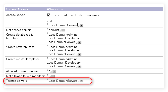
Task: Open Not access server dropdown arrow
Action: (63, 30)
